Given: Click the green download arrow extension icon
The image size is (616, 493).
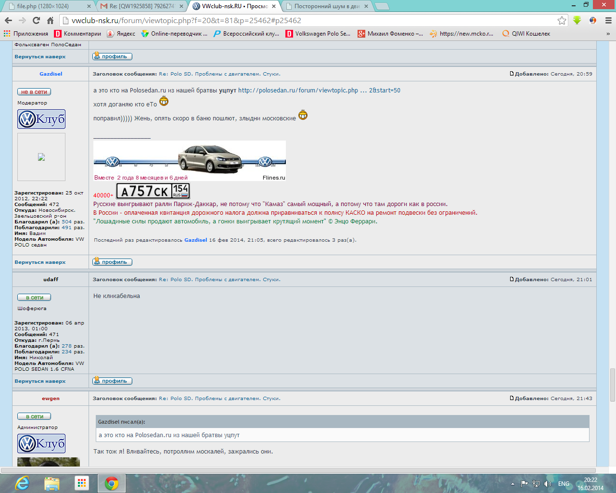Looking at the screenshot, I should (x=577, y=20).
